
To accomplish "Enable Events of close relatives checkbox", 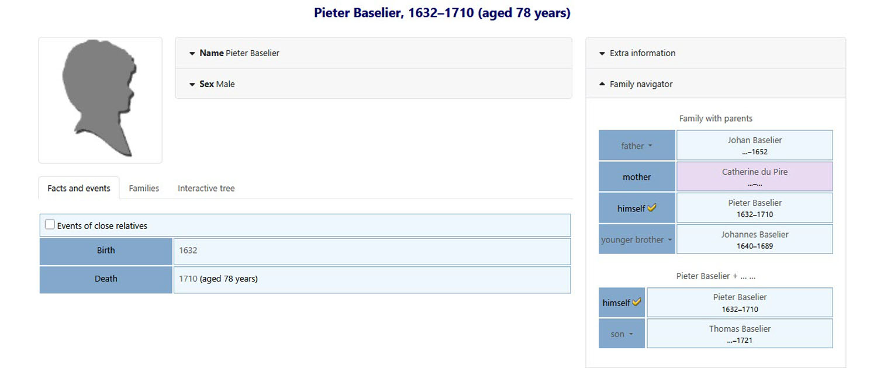I will (x=50, y=224).
